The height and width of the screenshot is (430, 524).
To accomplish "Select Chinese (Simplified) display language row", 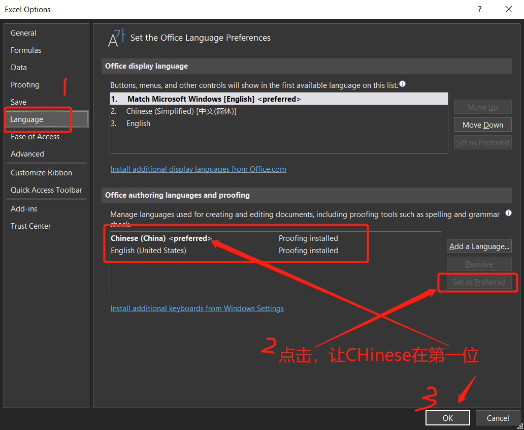I will click(279, 111).
